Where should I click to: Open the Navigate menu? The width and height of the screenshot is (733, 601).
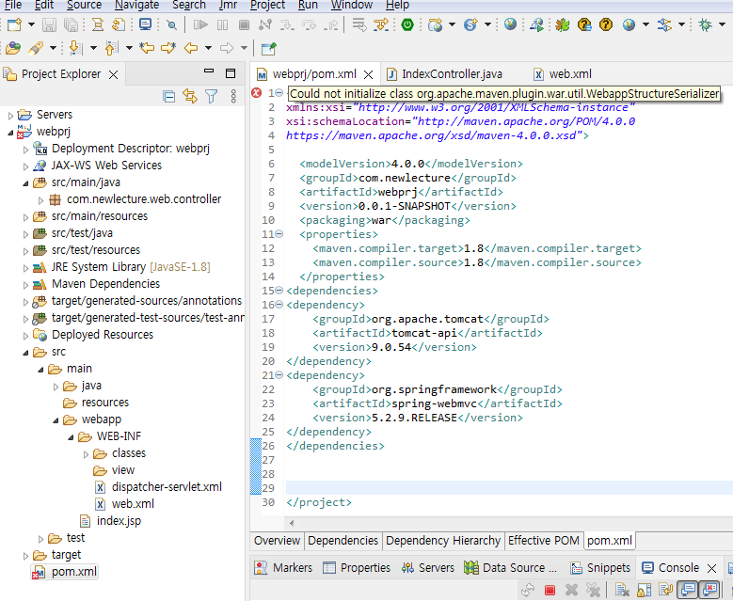tap(136, 5)
